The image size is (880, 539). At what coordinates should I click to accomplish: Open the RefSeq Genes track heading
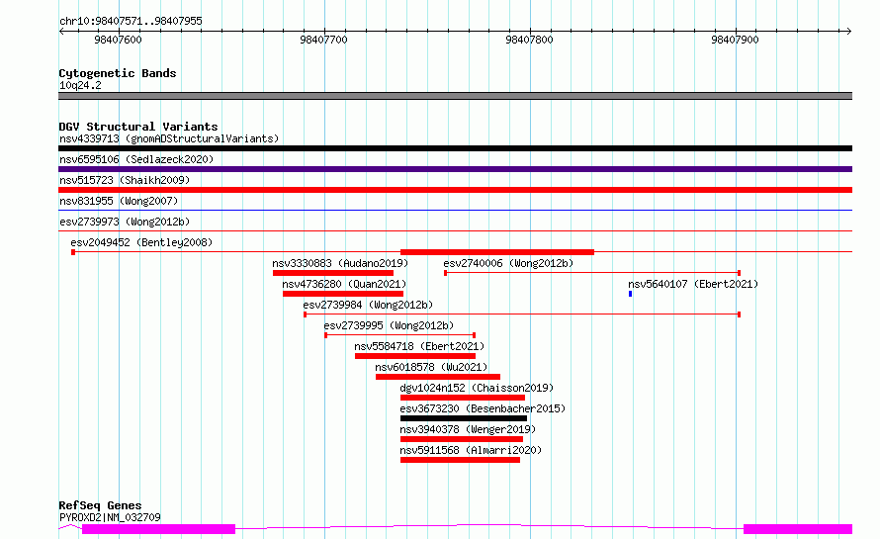click(x=100, y=505)
